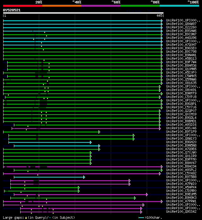Click the cyan ~100% identity legend segment
Viewport: 202px width, 220px height.
180,6
